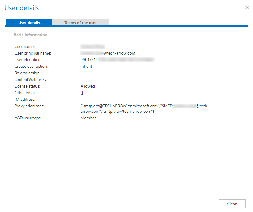Click the AAD user type label

28,118
